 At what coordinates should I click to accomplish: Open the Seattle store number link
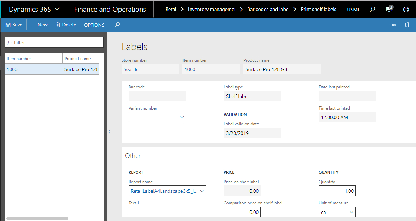131,69
